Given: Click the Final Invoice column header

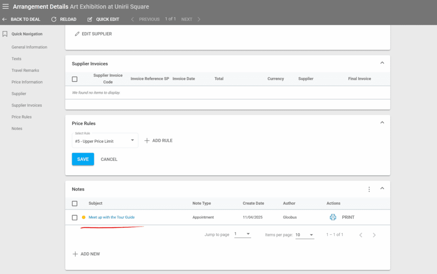Looking at the screenshot, I should (359, 79).
